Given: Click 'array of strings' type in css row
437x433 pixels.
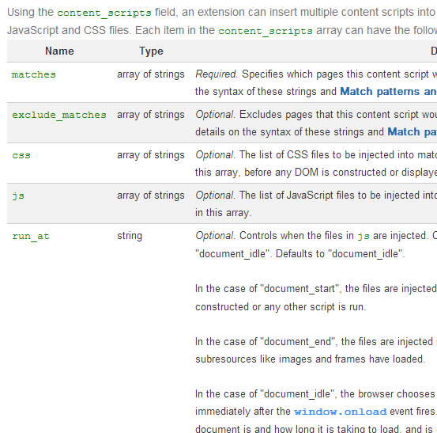Looking at the screenshot, I should pos(151,155).
